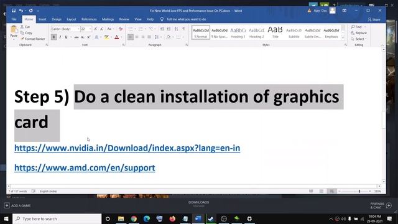Sort the selected paragraphs

176,29
